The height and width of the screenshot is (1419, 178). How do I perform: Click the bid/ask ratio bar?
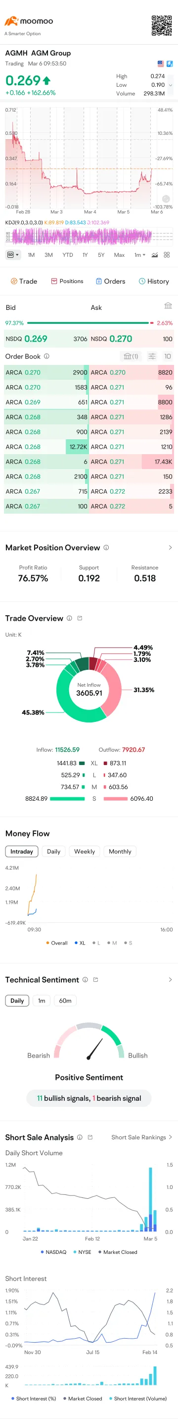click(89, 323)
